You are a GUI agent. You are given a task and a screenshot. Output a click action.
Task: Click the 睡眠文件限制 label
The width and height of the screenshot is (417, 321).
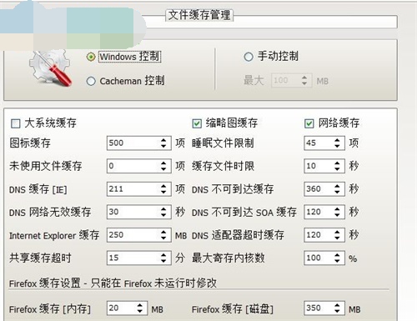(x=223, y=143)
